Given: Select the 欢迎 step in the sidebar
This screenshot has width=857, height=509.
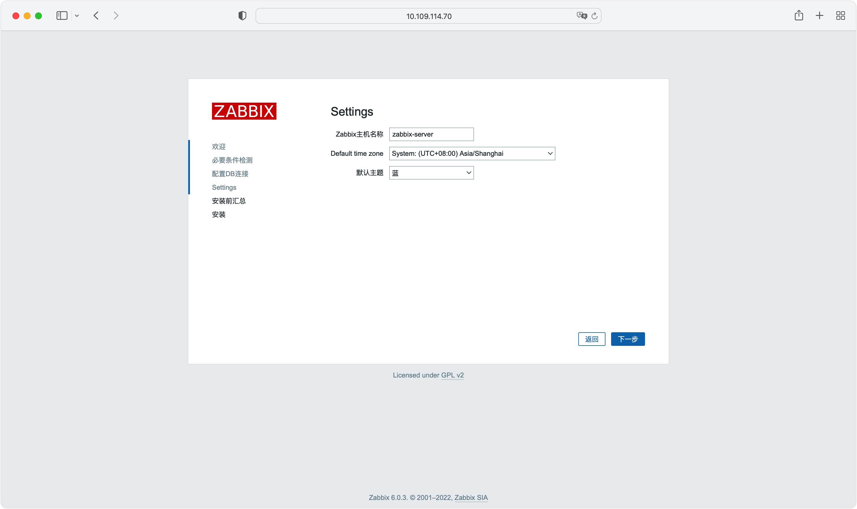Looking at the screenshot, I should 219,146.
